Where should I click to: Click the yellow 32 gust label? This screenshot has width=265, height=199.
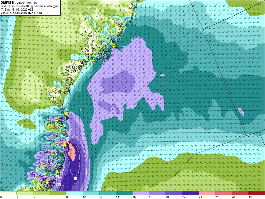53,153
